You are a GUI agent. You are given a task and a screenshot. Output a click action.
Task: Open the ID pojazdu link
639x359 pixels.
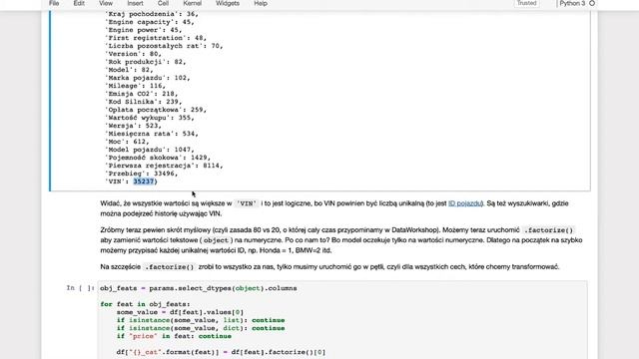tap(465, 203)
